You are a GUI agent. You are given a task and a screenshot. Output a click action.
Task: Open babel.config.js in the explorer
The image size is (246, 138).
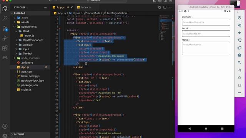pyautogui.click(x=30, y=76)
